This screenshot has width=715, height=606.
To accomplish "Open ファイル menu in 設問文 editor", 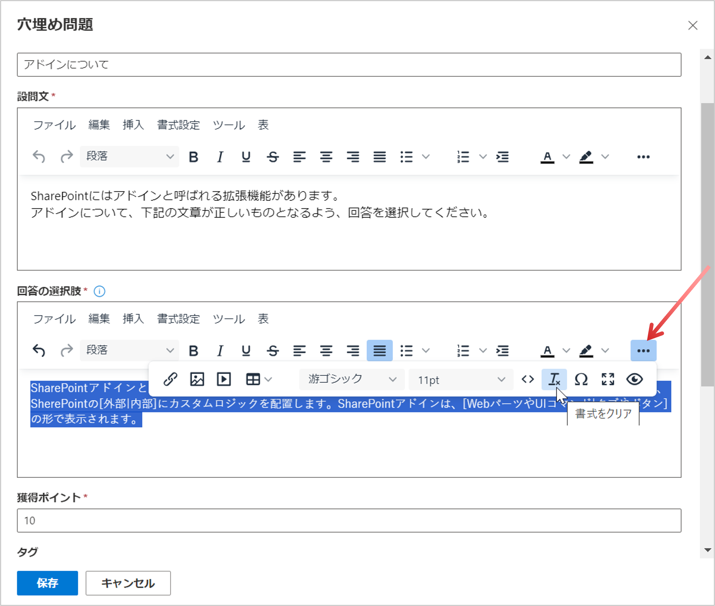I will click(54, 125).
